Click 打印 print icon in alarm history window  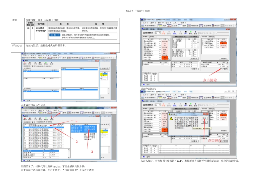35,119
